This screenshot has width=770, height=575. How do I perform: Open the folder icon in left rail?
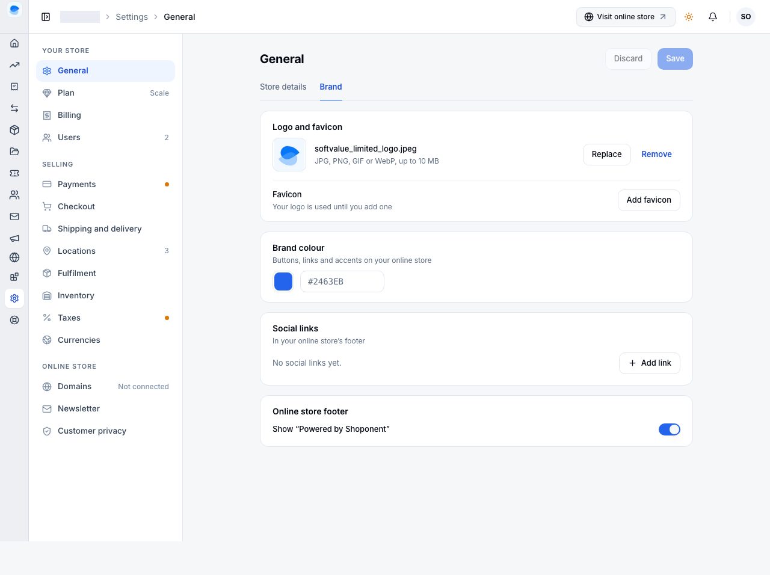coord(14,152)
